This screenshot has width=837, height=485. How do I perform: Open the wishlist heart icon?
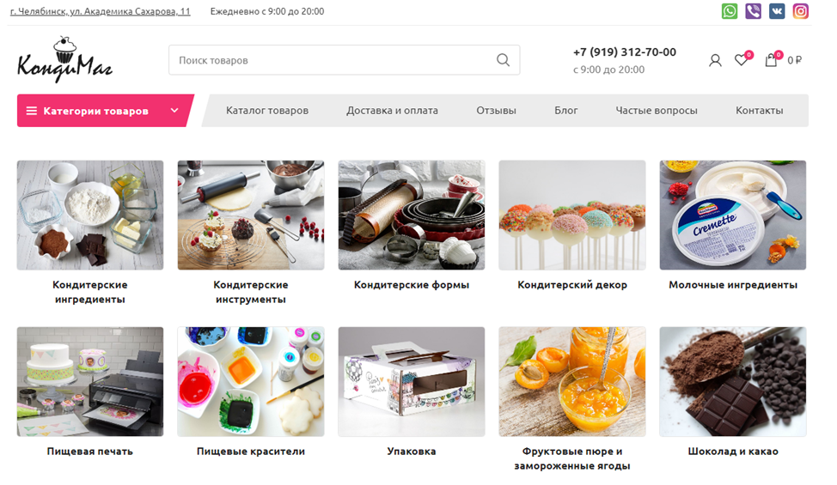pyautogui.click(x=741, y=60)
